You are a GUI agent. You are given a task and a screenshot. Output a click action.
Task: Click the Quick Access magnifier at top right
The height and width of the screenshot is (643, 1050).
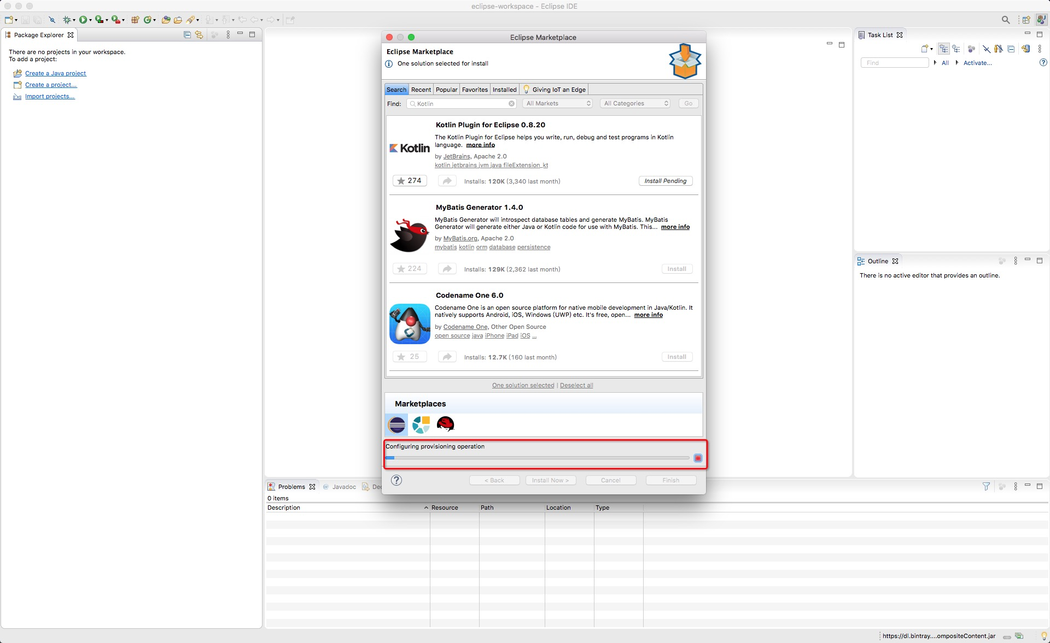(1006, 20)
